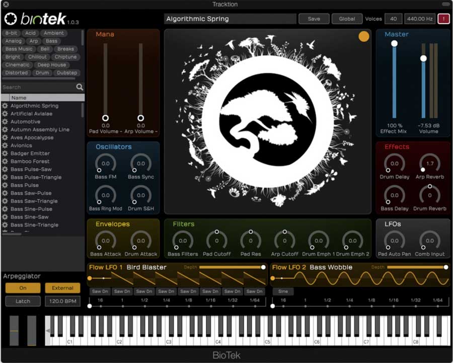
Task: Click the Analog category tag
Action: [x=13, y=41]
